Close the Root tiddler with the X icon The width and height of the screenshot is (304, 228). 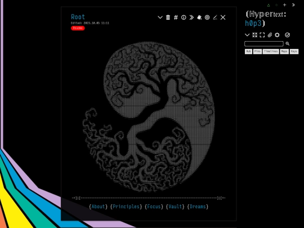point(223,17)
